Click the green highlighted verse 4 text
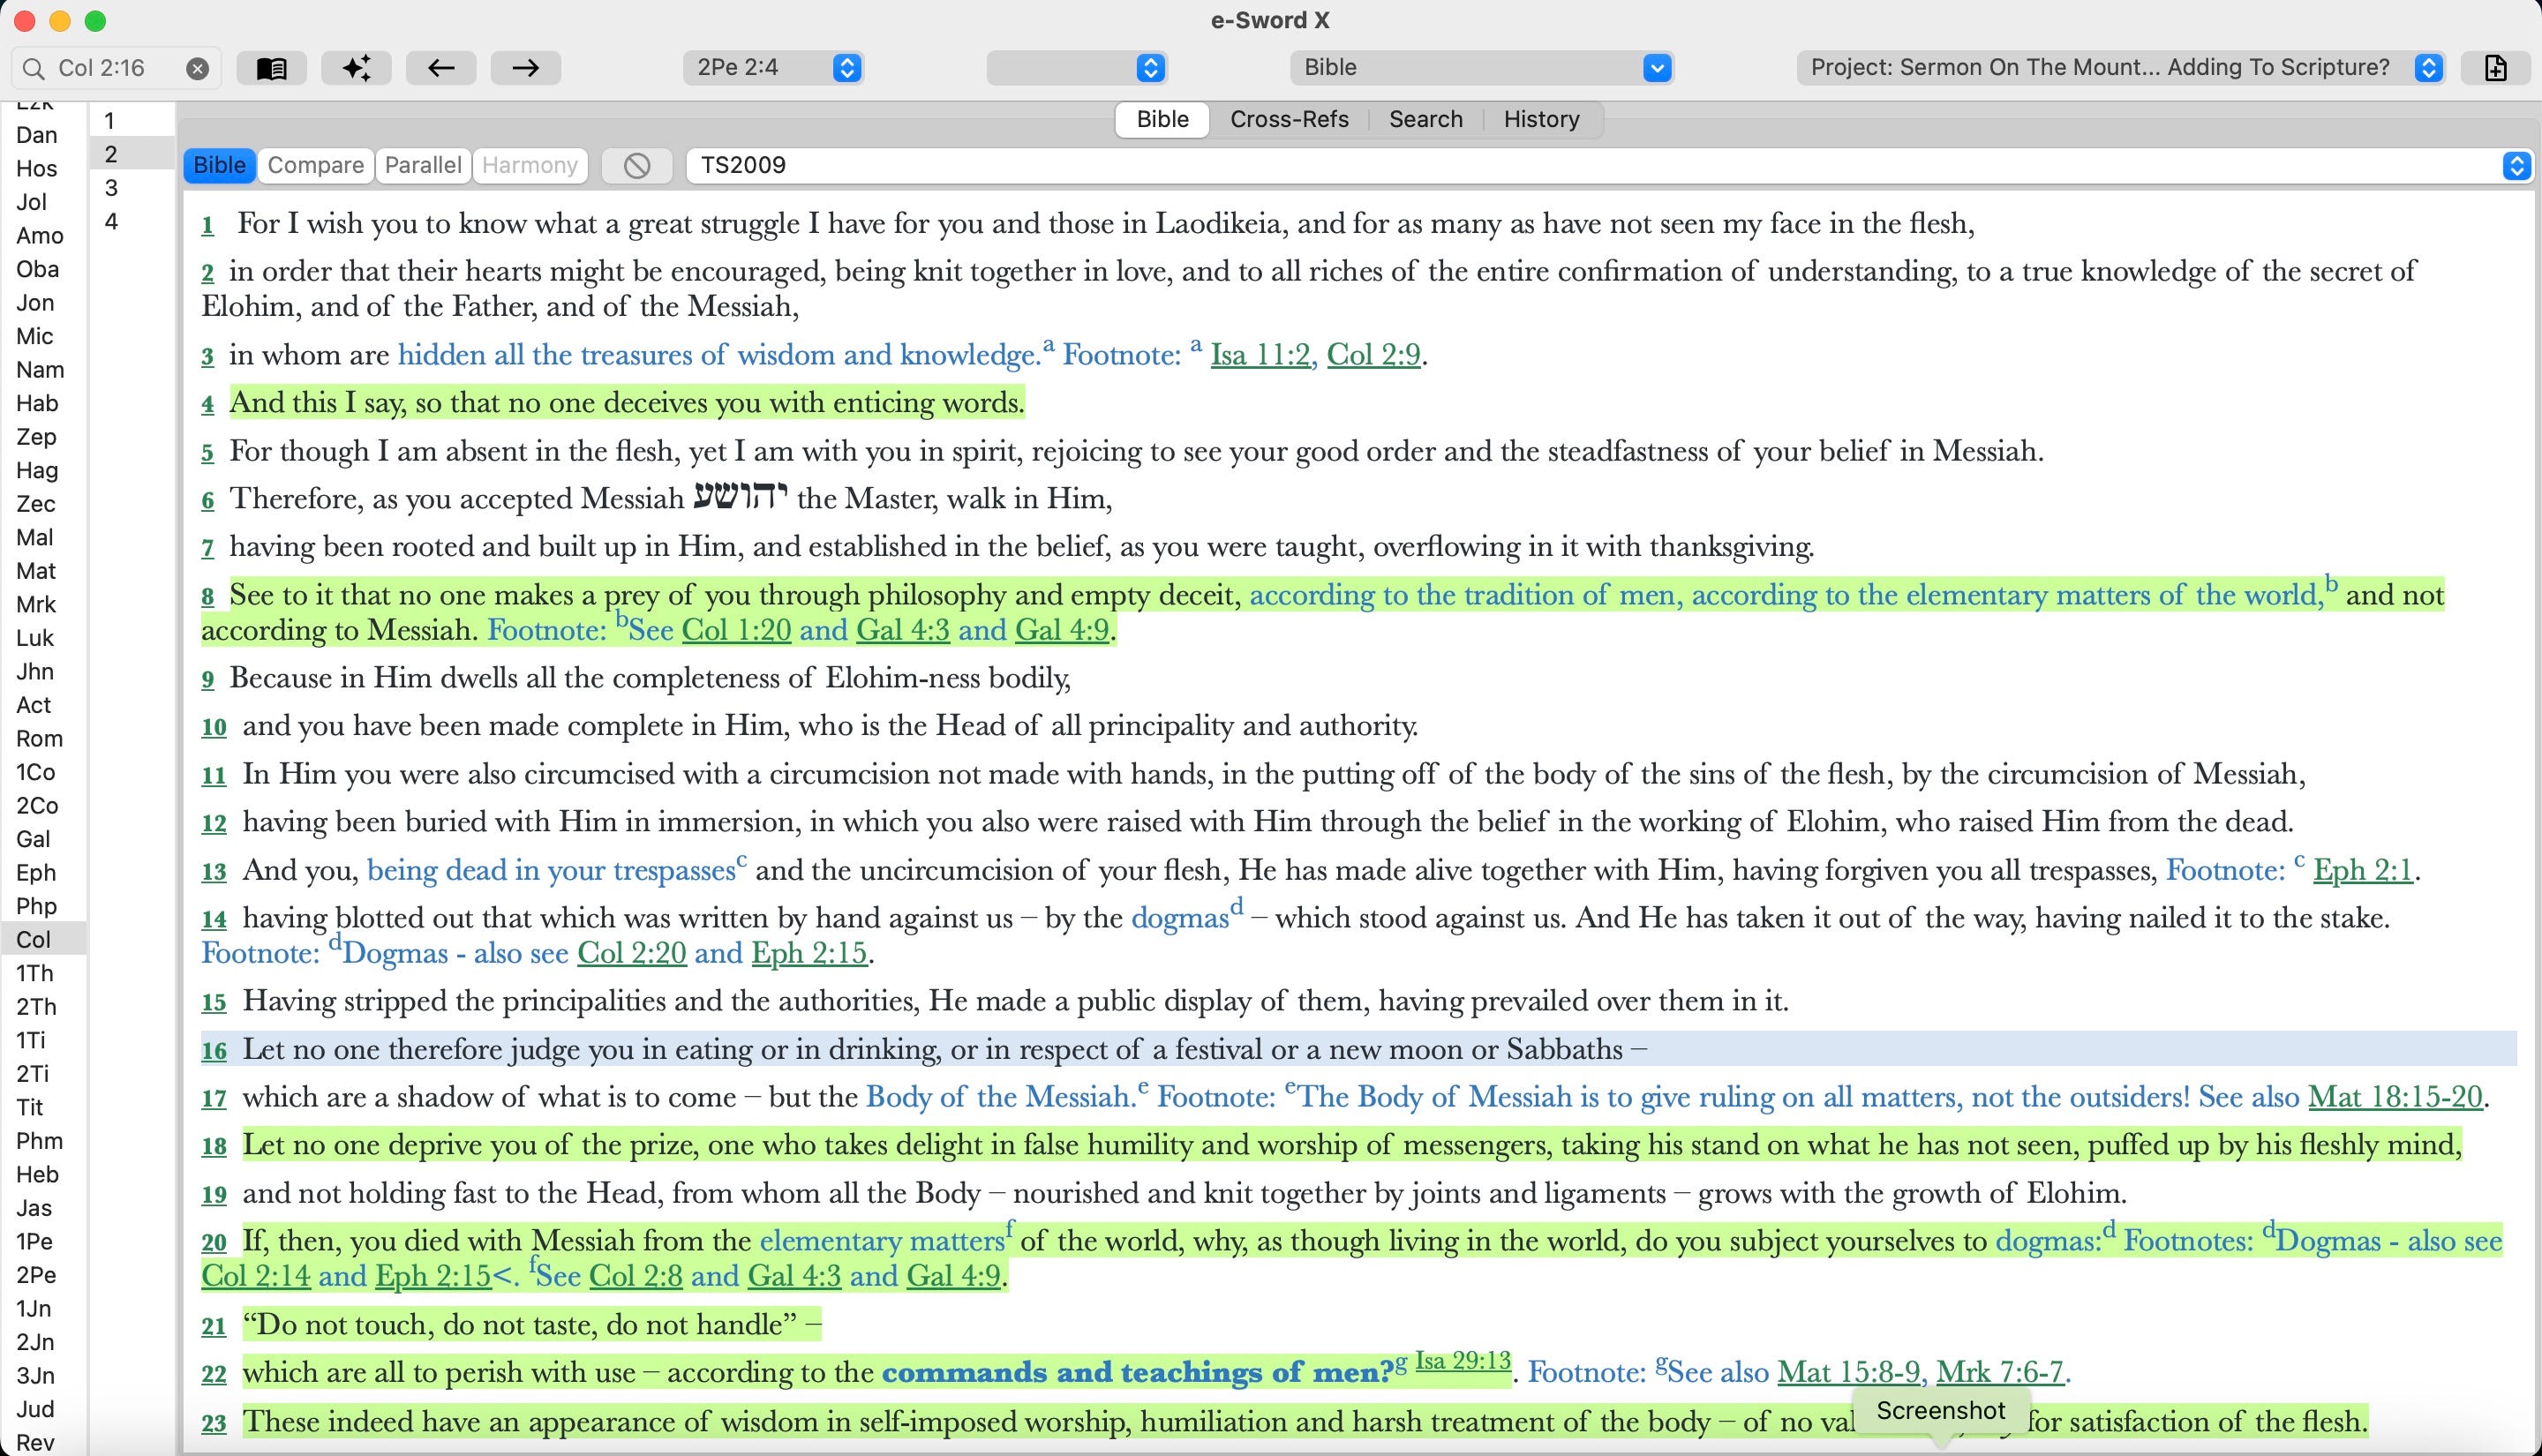 pos(626,403)
